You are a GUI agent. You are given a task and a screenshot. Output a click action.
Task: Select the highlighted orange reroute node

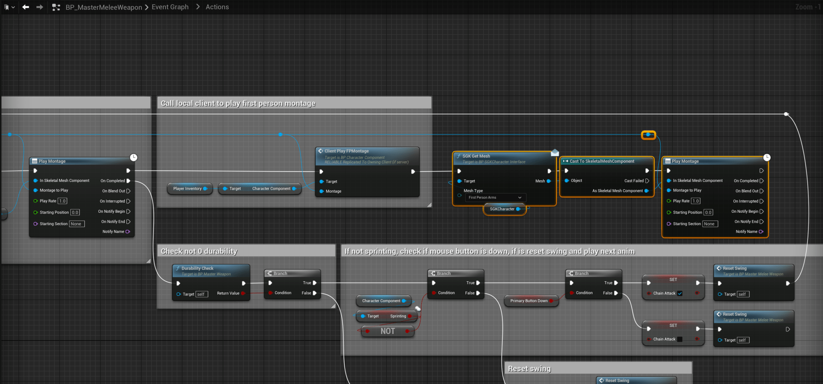[x=648, y=135]
